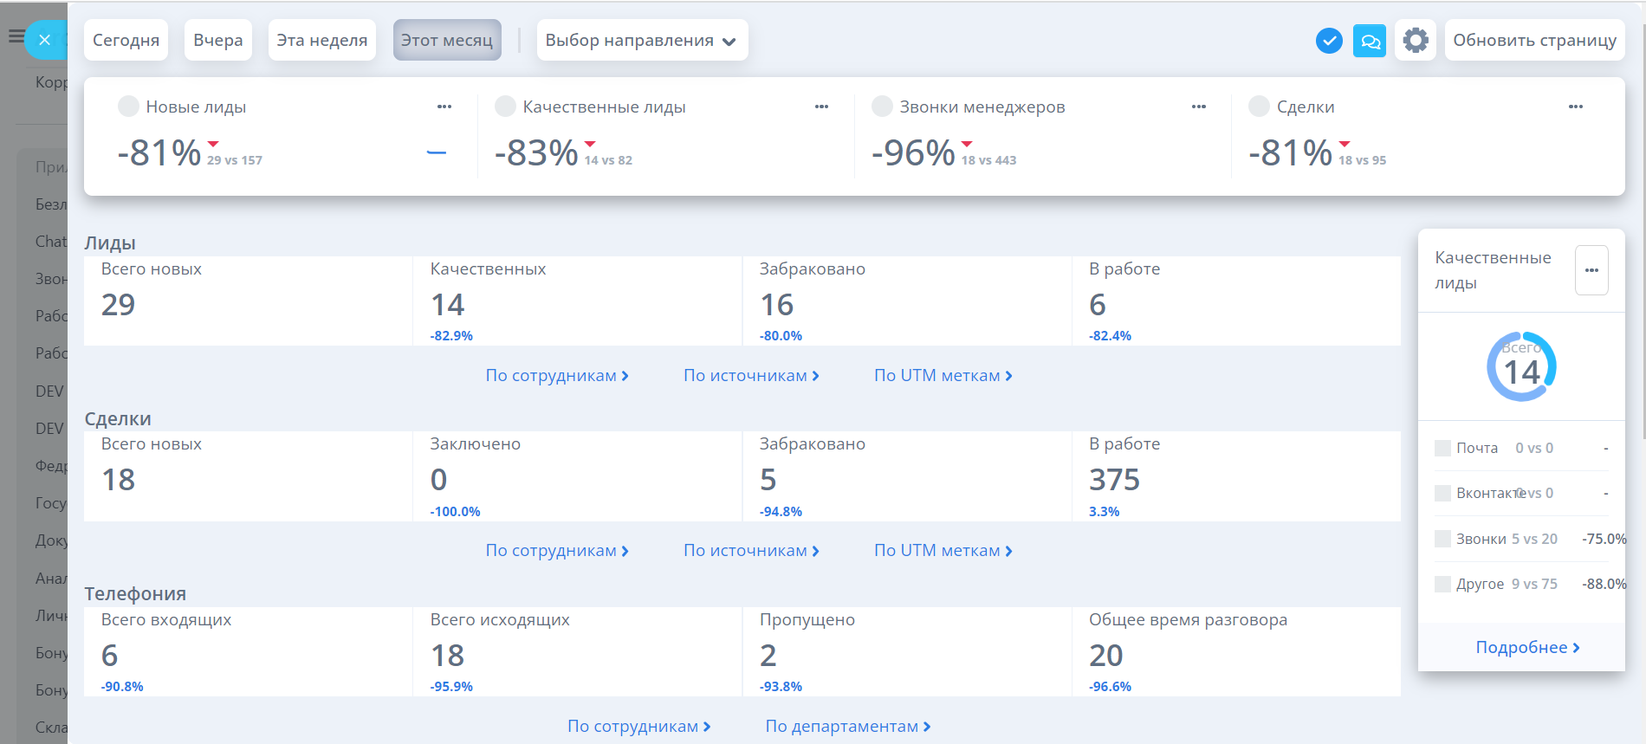Close the panel with blue X button
This screenshot has width=1646, height=744.
[x=45, y=40]
